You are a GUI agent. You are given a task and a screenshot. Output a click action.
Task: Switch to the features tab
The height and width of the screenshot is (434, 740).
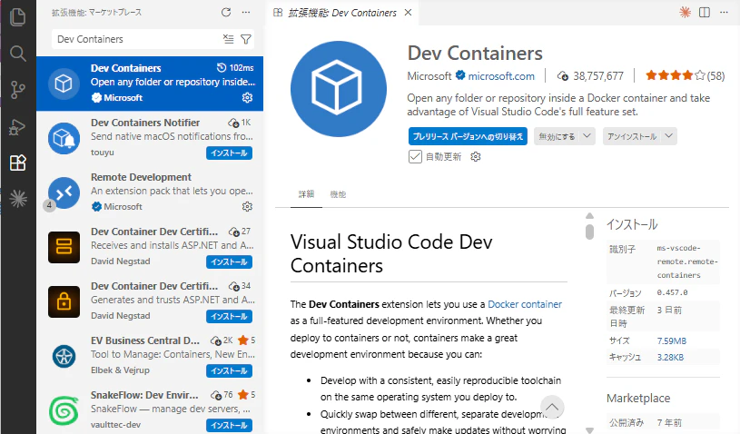(338, 194)
